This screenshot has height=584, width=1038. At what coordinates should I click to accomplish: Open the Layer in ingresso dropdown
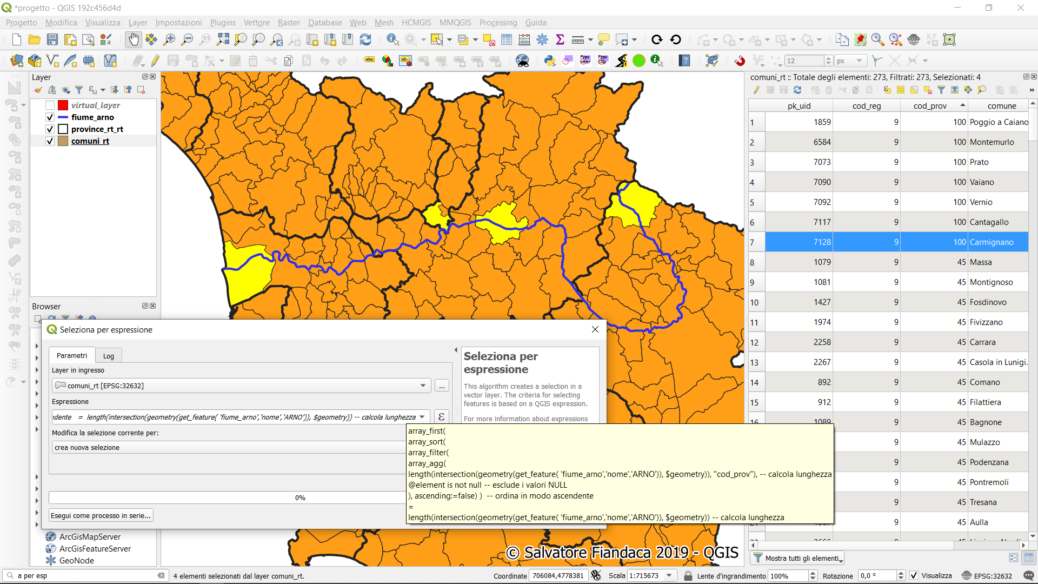[423, 386]
